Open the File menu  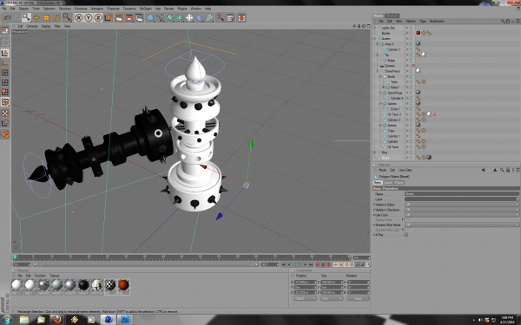coord(4,9)
